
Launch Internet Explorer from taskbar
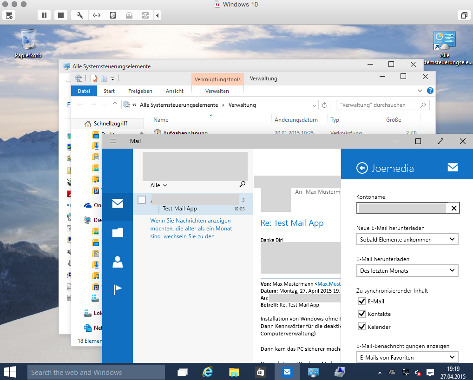tap(208, 372)
